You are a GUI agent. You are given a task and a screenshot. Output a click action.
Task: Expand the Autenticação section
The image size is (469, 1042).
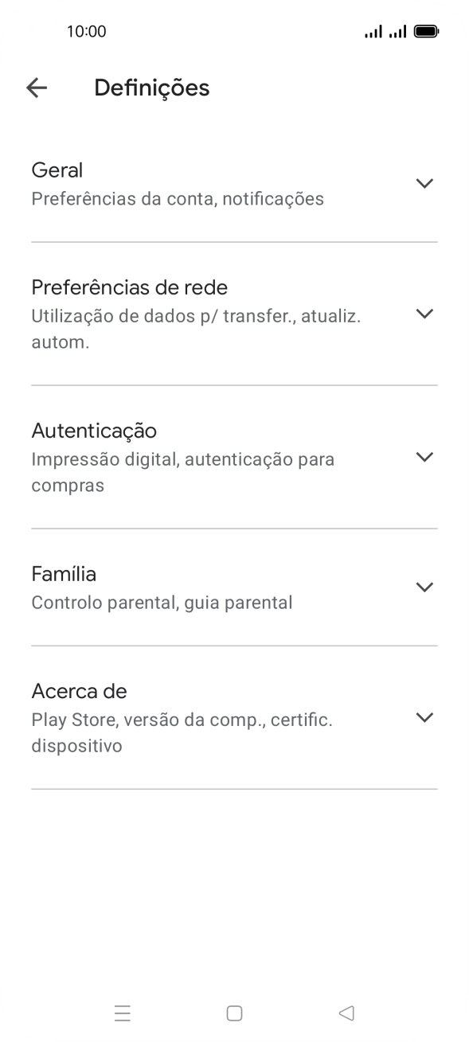click(x=424, y=457)
